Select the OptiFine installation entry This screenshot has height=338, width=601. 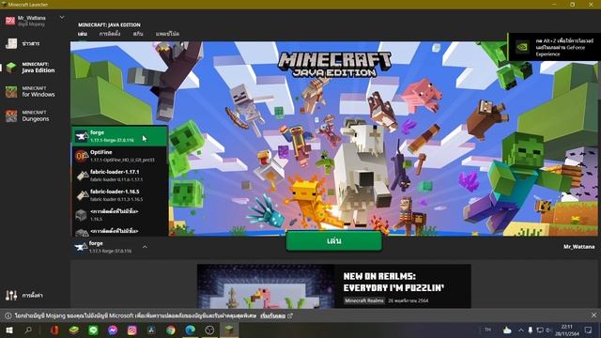pyautogui.click(x=119, y=156)
